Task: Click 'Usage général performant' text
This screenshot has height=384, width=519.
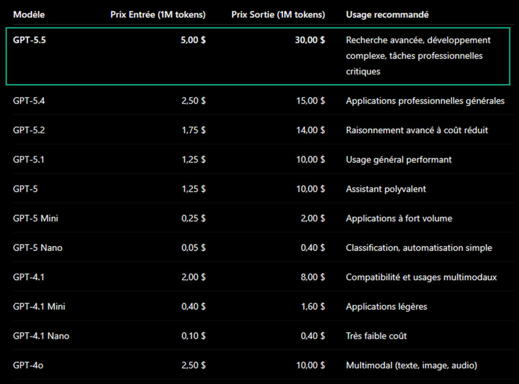Action: click(x=399, y=160)
